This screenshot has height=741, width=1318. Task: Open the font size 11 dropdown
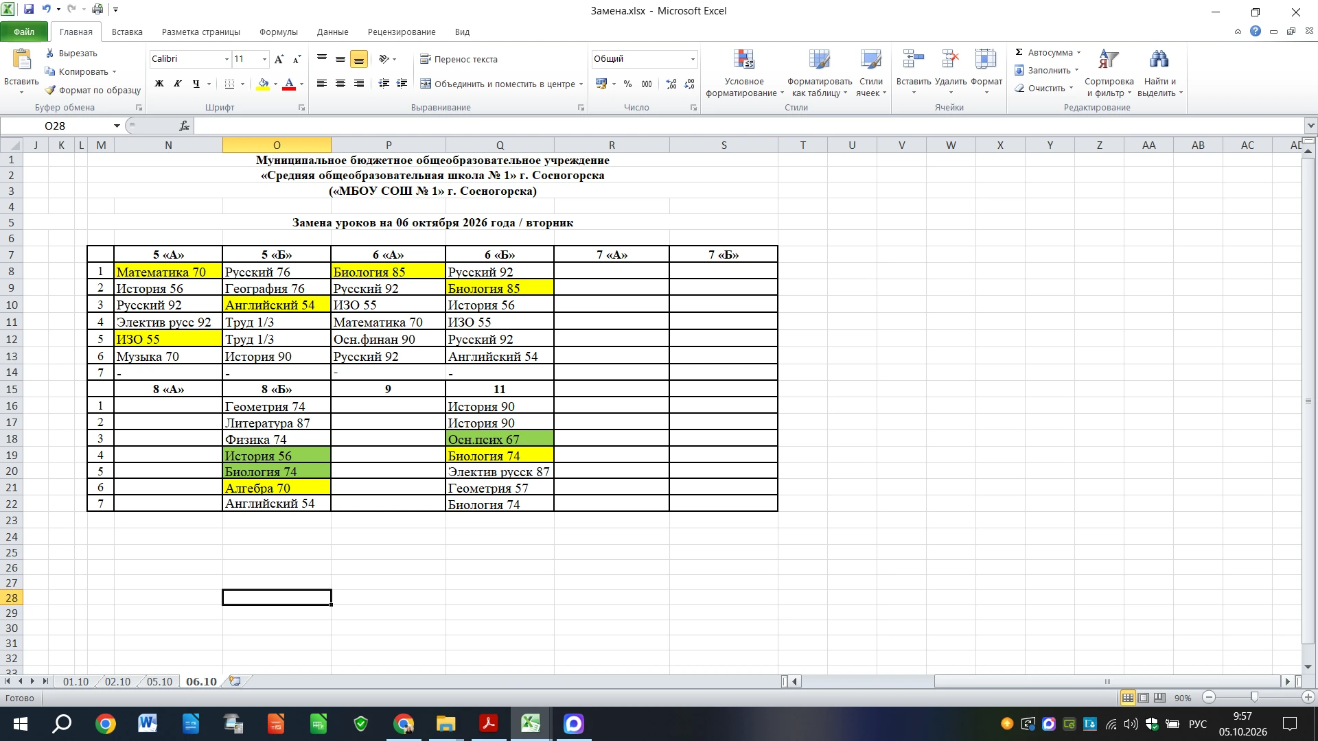pyautogui.click(x=264, y=59)
